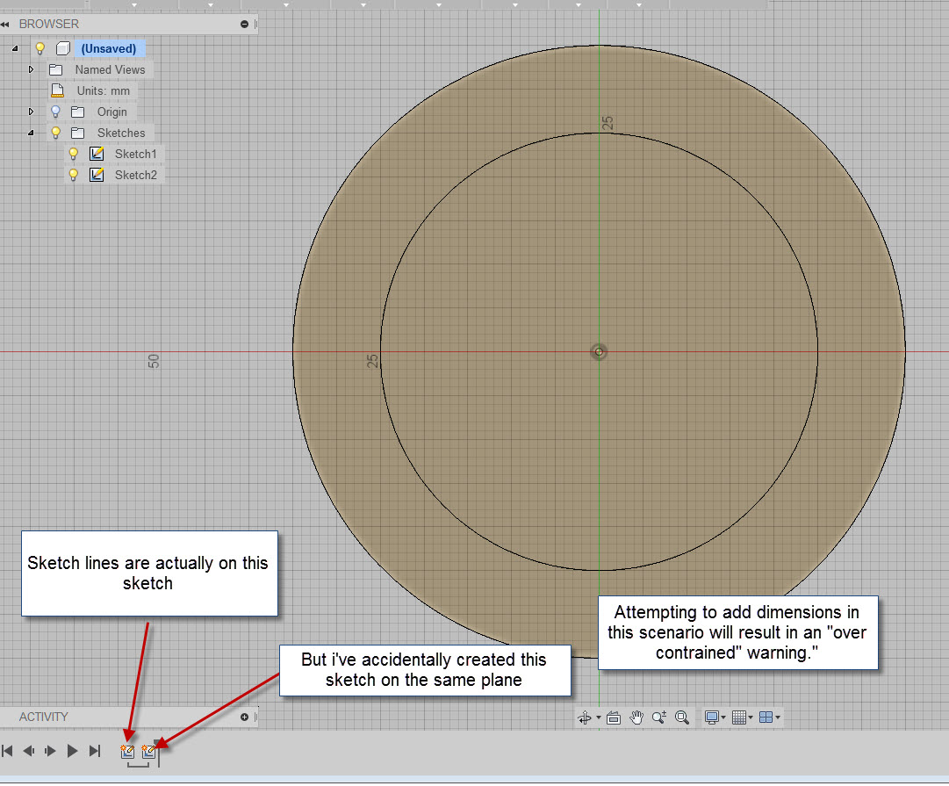949x786 pixels.
Task: Select Origin in browser tree
Action: click(x=112, y=112)
